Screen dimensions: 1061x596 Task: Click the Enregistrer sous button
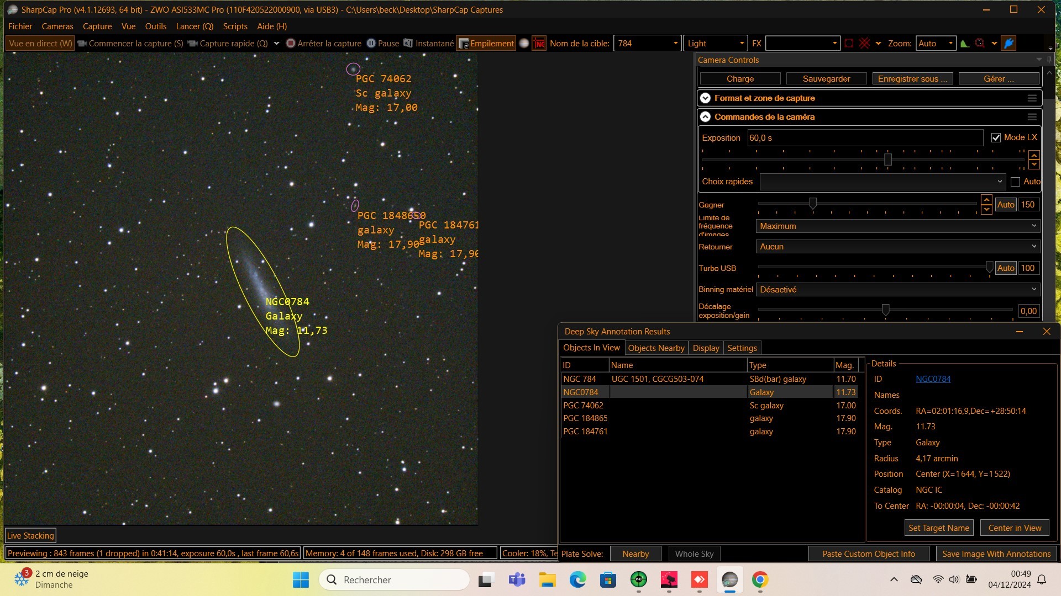click(912, 79)
